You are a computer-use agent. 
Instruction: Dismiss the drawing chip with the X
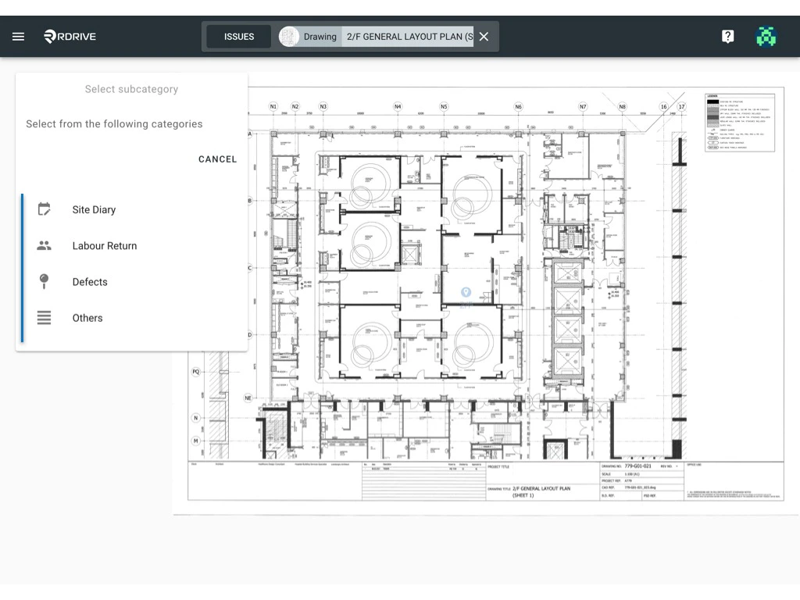coord(483,36)
